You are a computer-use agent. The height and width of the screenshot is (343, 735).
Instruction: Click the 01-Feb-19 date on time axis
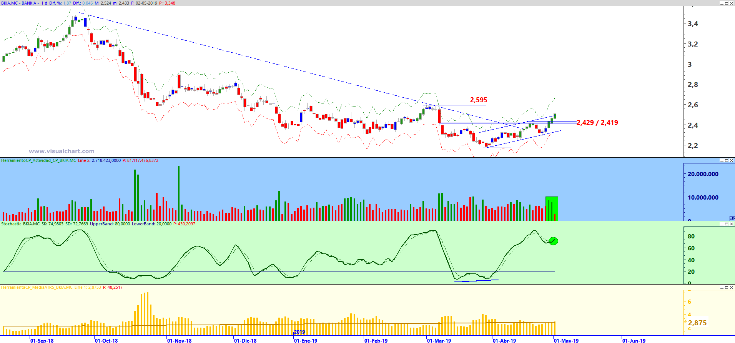point(376,340)
